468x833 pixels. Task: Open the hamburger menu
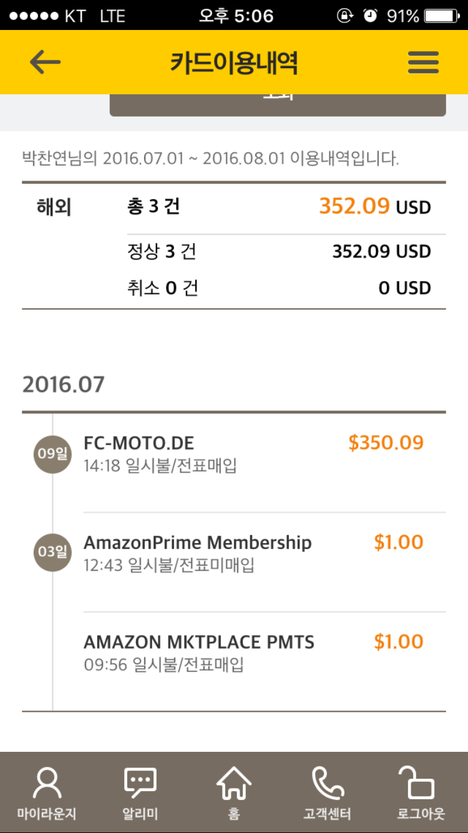point(423,62)
